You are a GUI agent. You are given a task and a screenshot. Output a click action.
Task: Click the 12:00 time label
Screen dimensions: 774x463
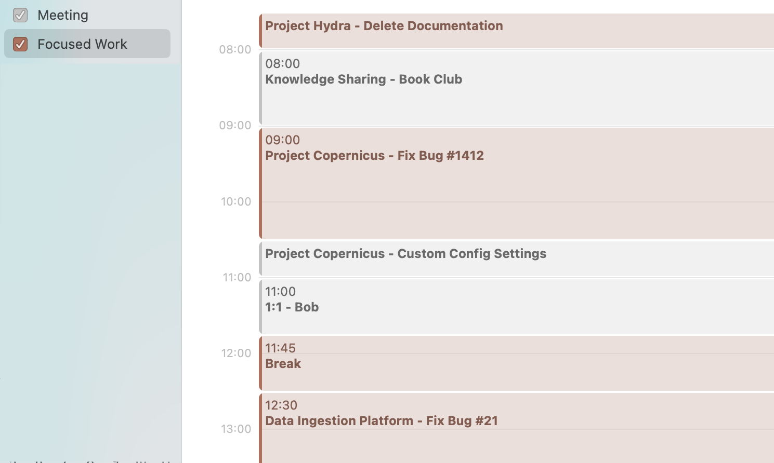236,353
